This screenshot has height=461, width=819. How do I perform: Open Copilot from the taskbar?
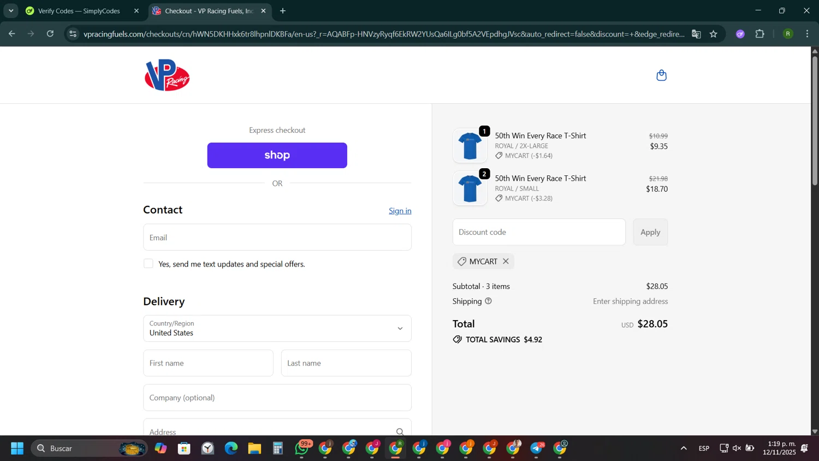[161, 448]
